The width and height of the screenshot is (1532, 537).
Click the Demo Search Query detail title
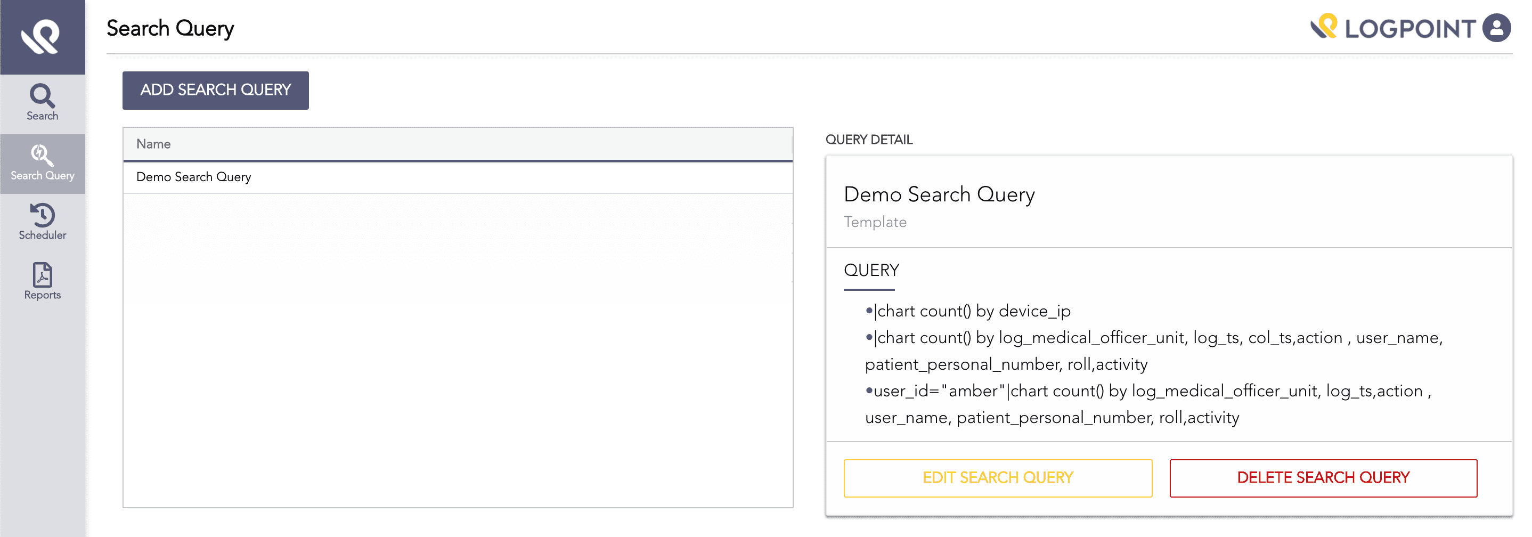940,194
